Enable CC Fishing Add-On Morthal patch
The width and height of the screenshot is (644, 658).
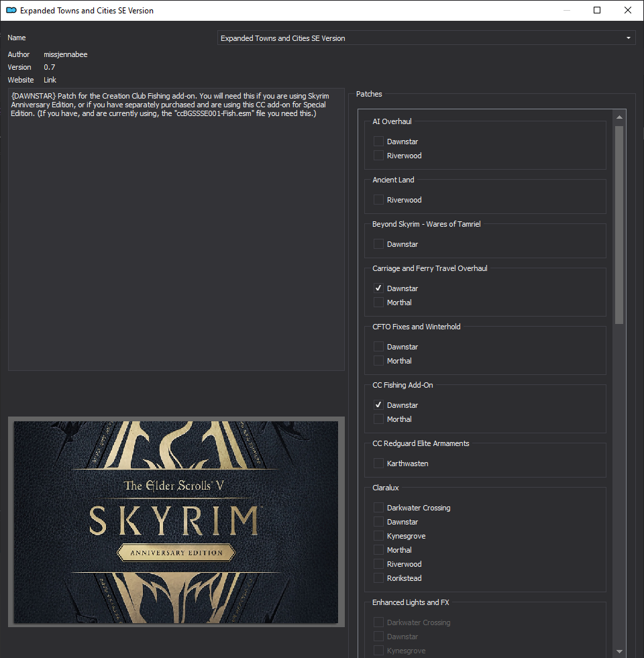coord(378,419)
